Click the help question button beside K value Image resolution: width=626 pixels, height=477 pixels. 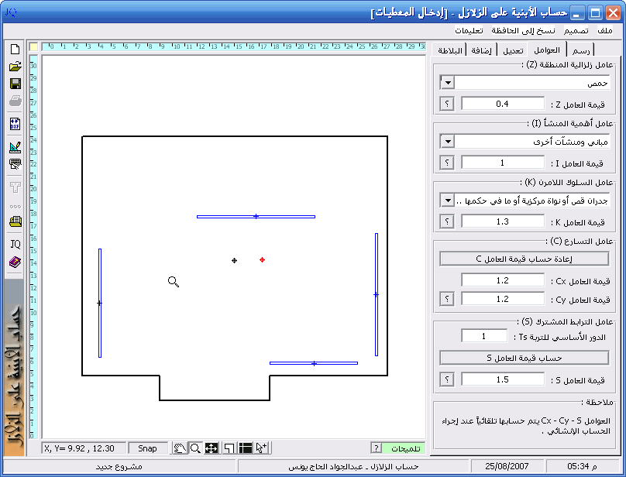point(447,221)
